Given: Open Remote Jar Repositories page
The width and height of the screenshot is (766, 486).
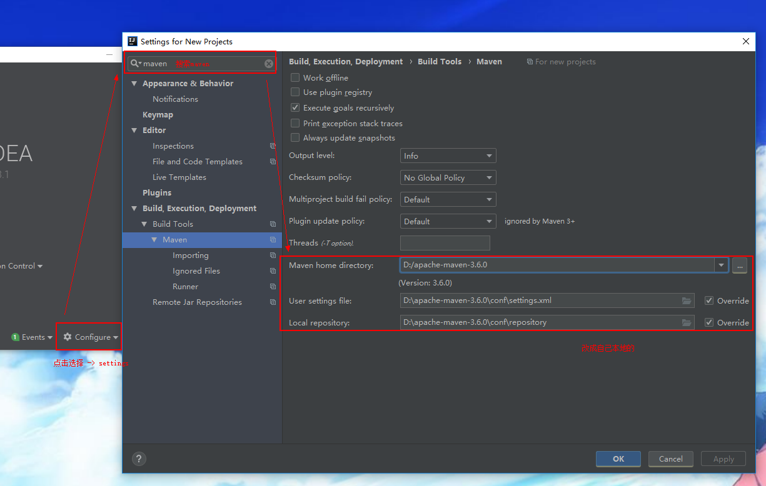Looking at the screenshot, I should click(x=197, y=302).
